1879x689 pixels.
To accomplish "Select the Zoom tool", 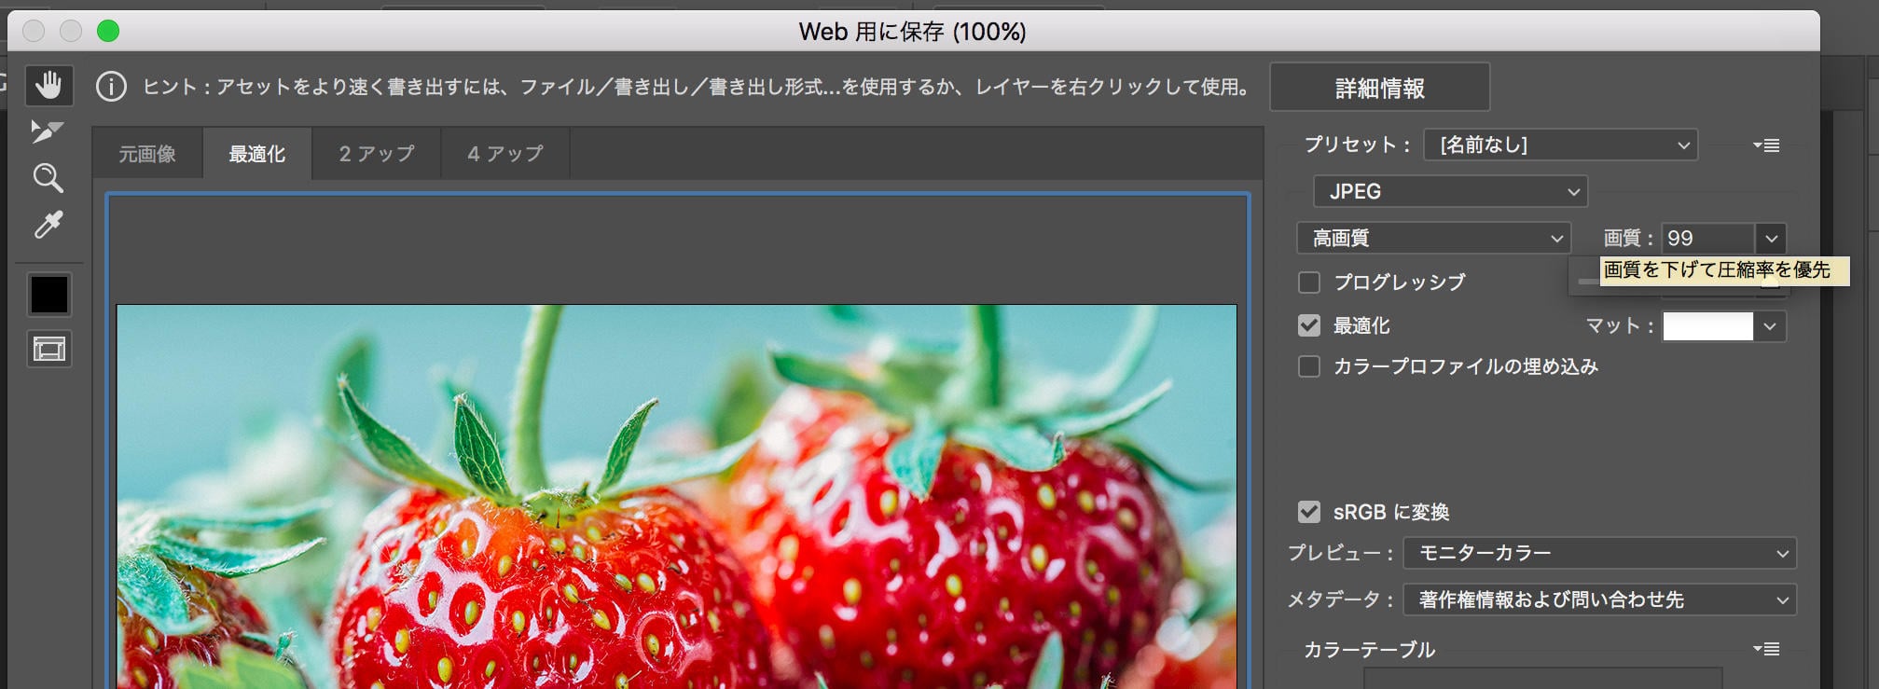I will [x=48, y=178].
